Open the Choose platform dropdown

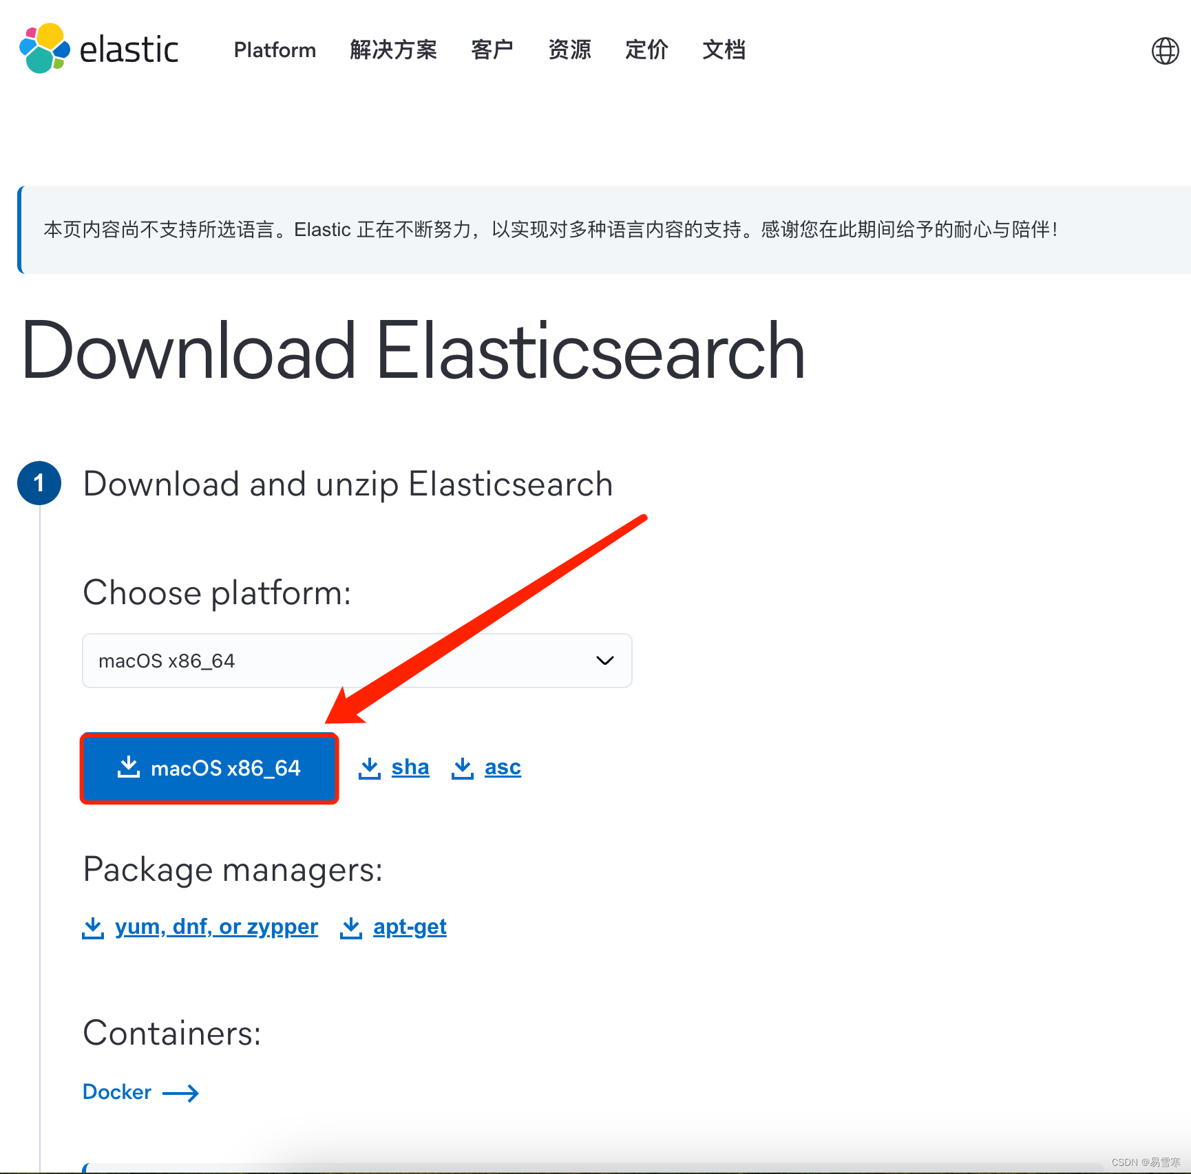point(356,660)
